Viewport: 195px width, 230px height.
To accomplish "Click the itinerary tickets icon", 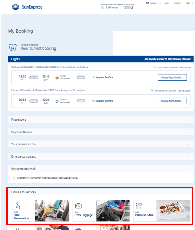I will pyautogui.click(x=12, y=47).
